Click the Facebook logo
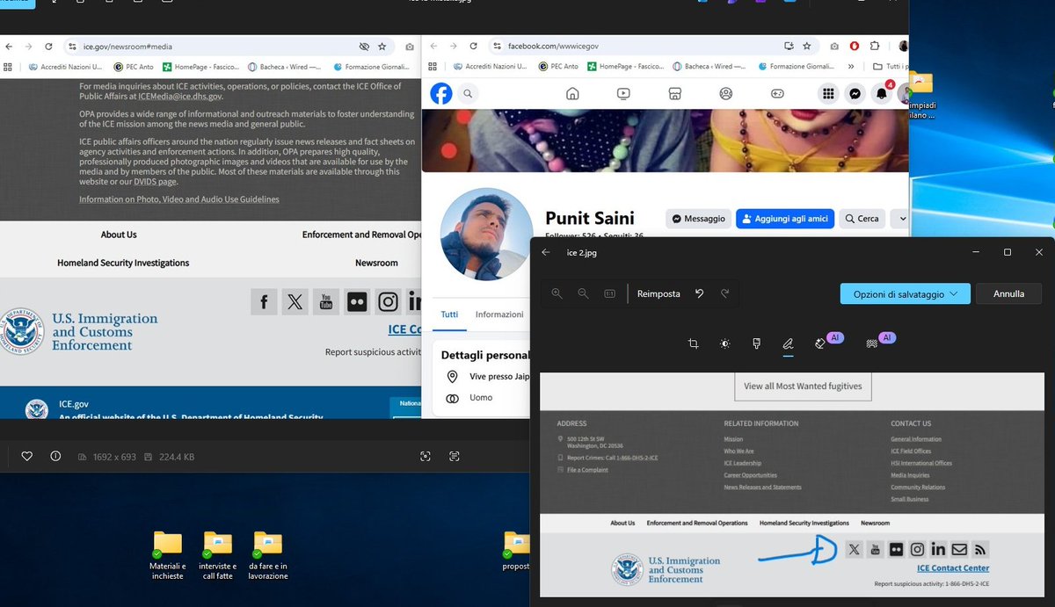 click(441, 93)
